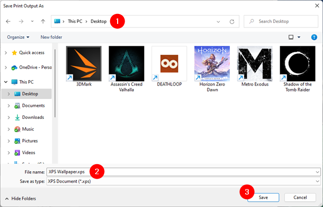Expand the Desktop tree node

[8, 94]
